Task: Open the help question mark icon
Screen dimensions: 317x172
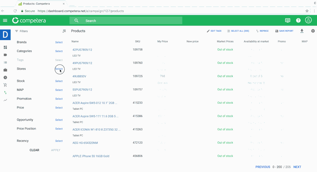Action: 298,20
